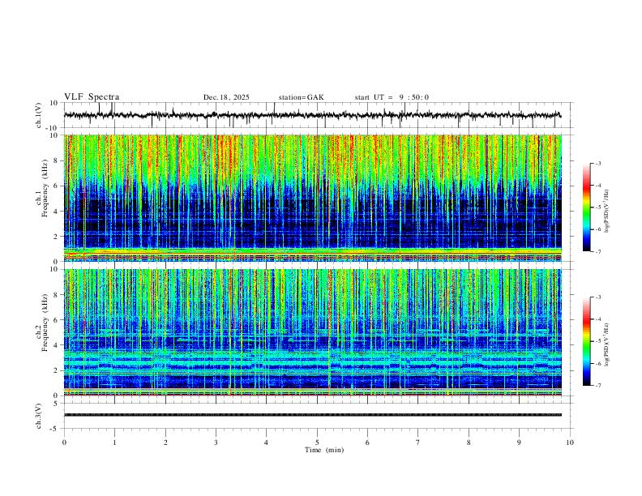Click the "-4" label on ch.2 colorbar
The image size is (642, 496).
click(597, 319)
